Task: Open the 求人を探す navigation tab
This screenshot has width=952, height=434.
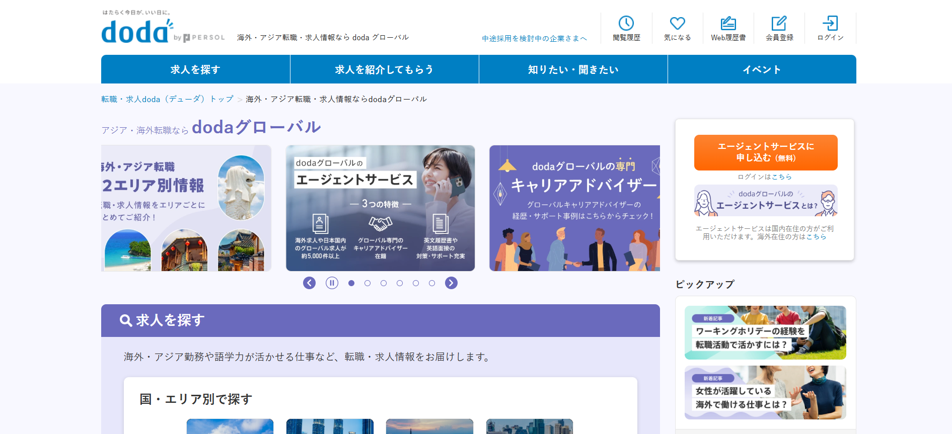Action: pyautogui.click(x=195, y=69)
